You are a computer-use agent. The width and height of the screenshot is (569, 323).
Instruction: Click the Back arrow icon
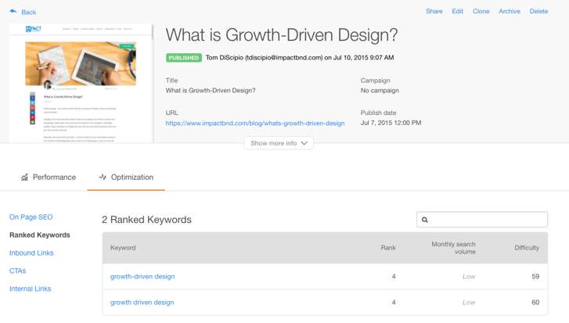point(13,11)
